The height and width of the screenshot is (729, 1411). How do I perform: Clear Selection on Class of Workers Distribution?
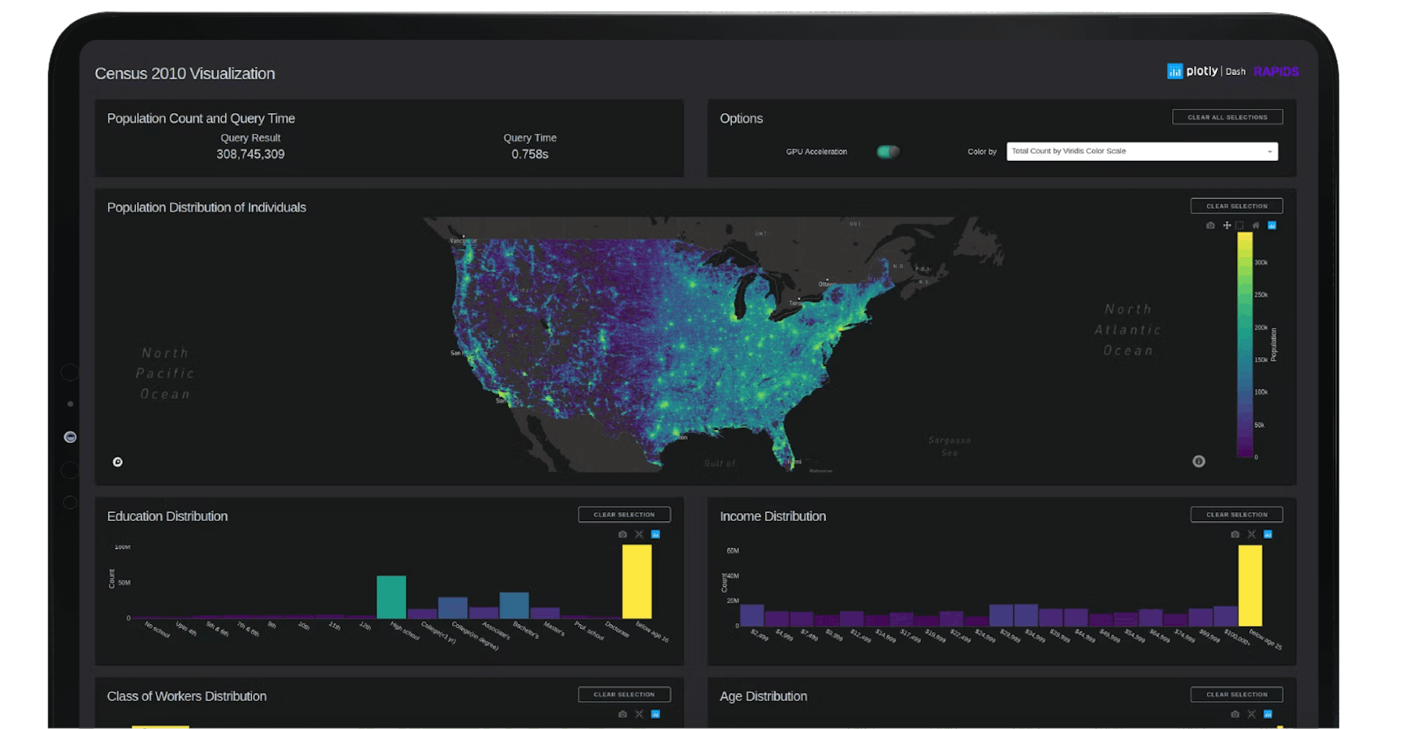(x=624, y=694)
